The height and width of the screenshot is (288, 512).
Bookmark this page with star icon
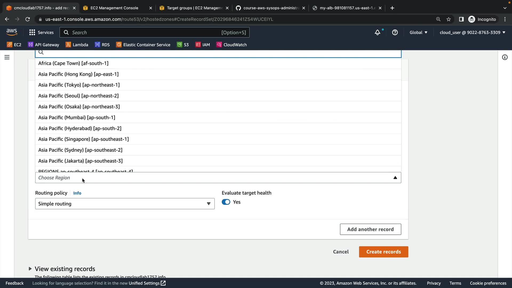point(449,19)
